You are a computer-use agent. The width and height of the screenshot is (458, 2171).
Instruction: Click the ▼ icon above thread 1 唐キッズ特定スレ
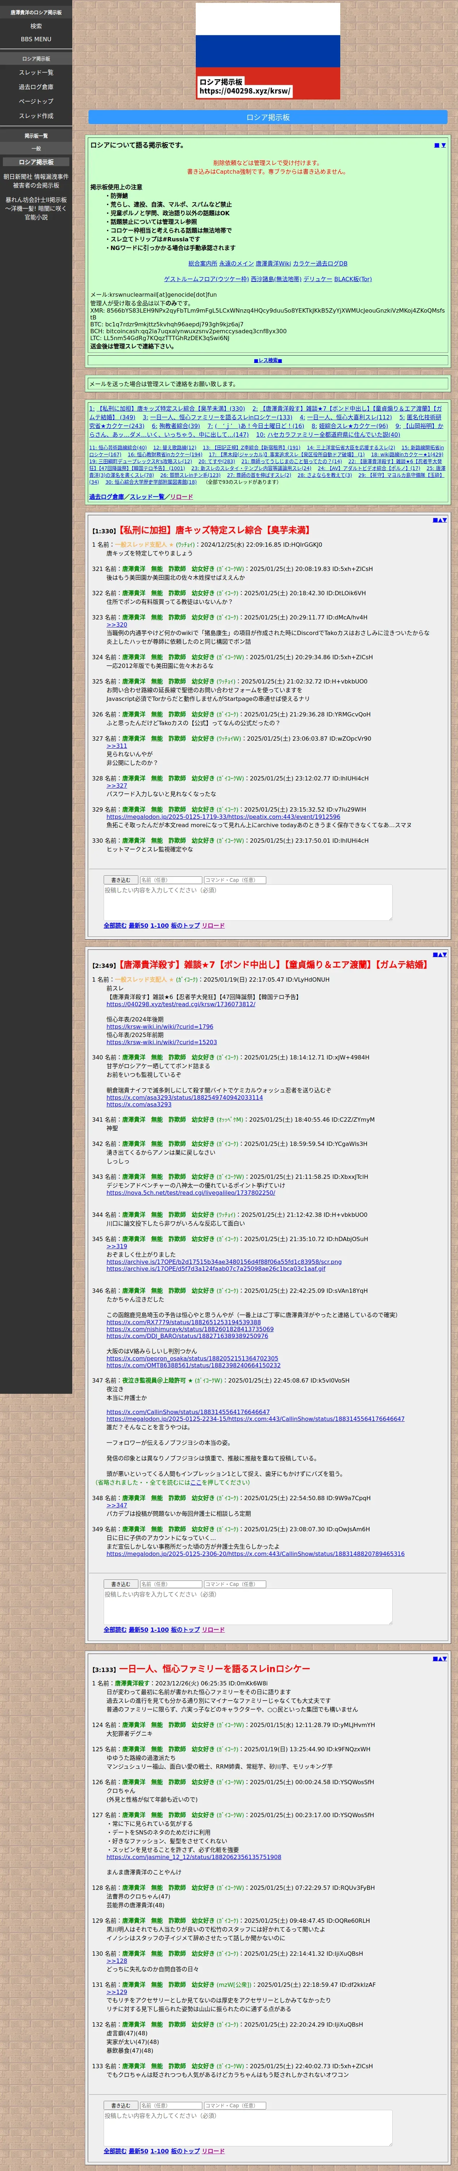tap(445, 520)
